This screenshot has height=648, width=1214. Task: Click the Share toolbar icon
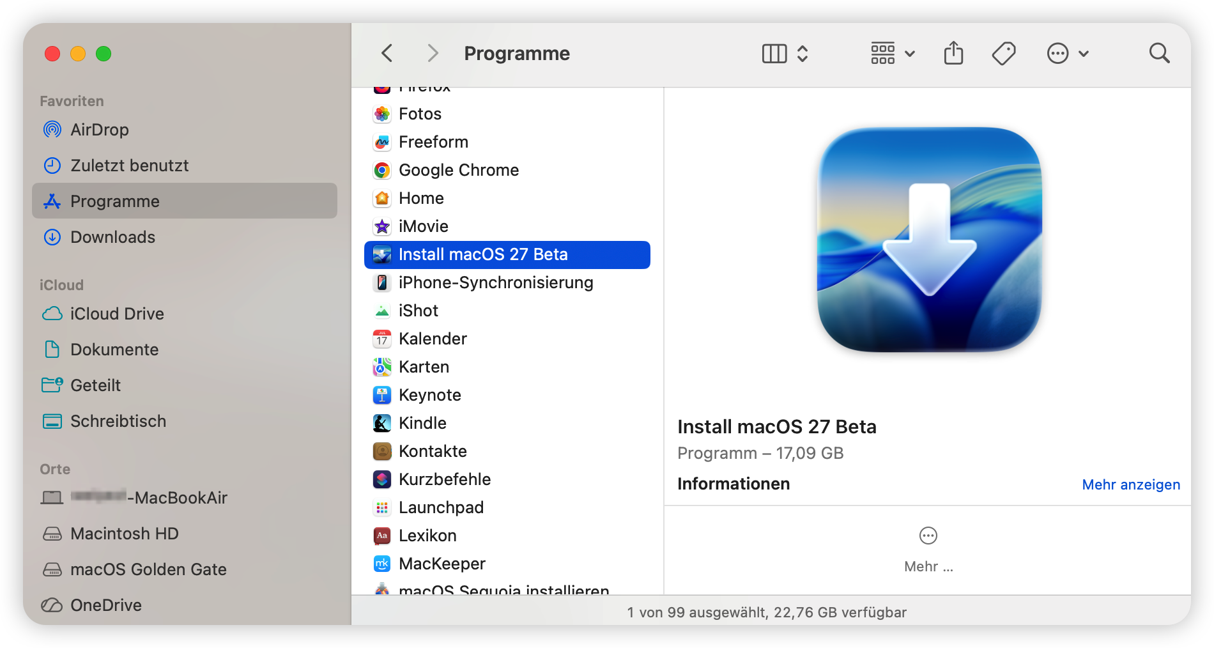tap(953, 53)
